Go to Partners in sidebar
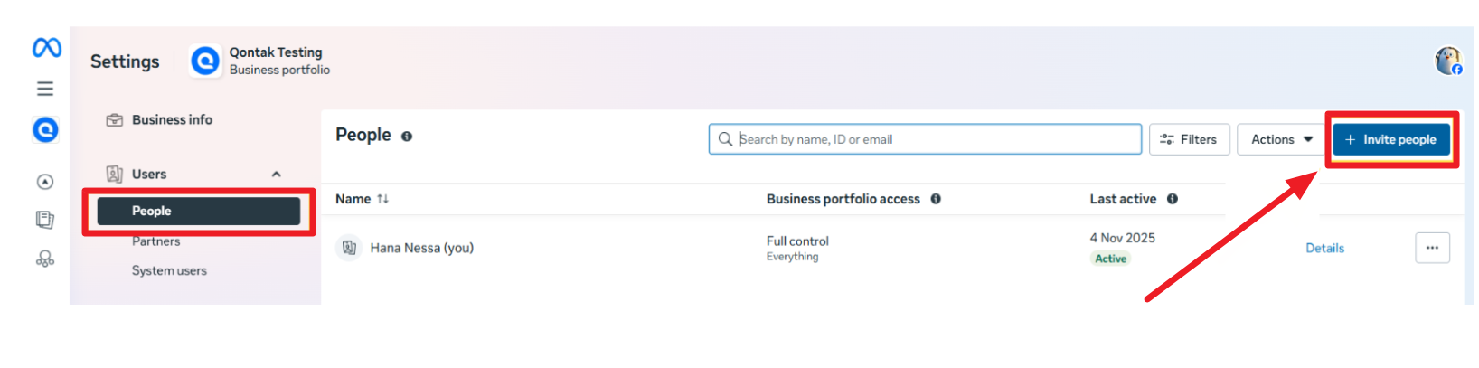The width and height of the screenshot is (1479, 368). coord(155,241)
